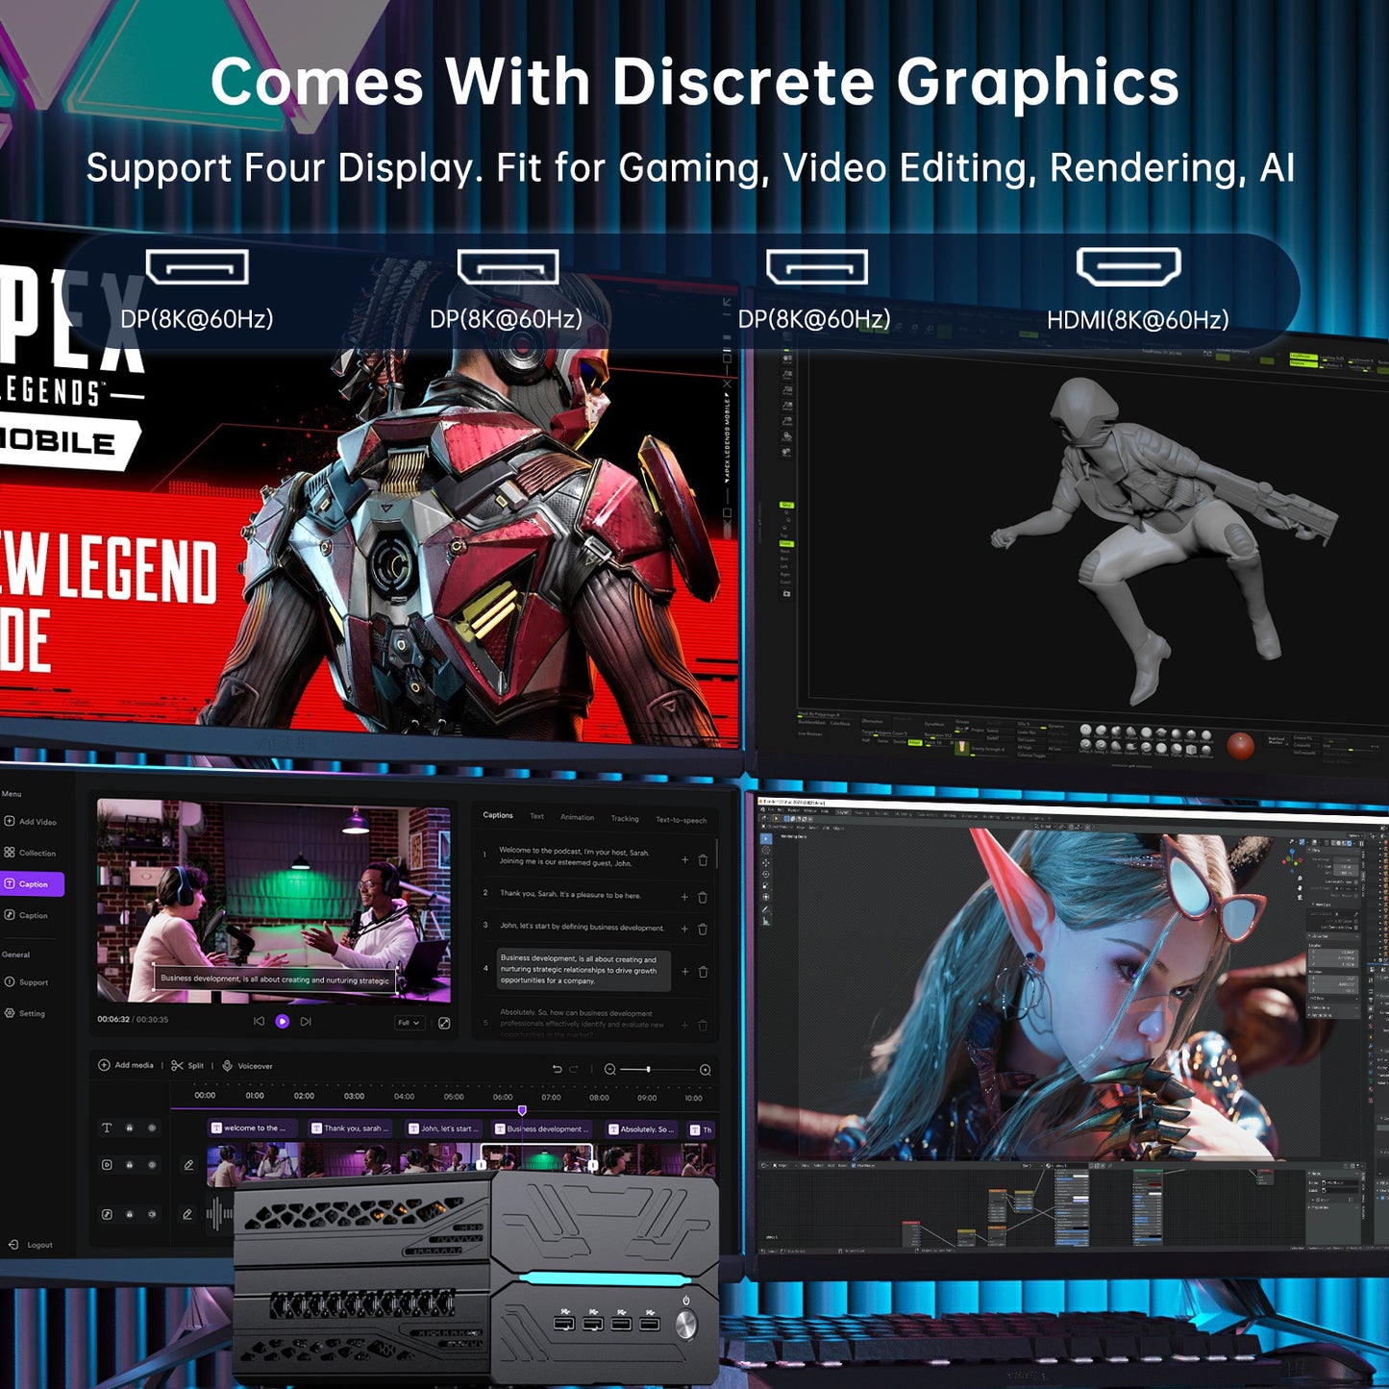The height and width of the screenshot is (1389, 1389).
Task: Click the fullscreen expand icon beside Full
Action: click(444, 1023)
